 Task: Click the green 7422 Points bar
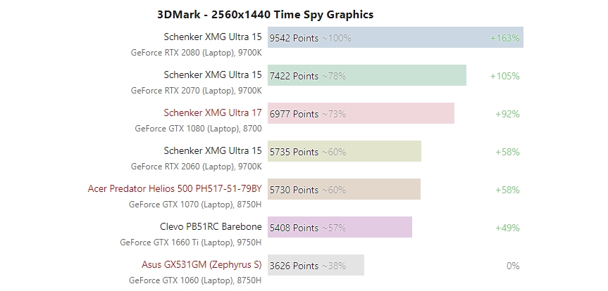[366, 76]
